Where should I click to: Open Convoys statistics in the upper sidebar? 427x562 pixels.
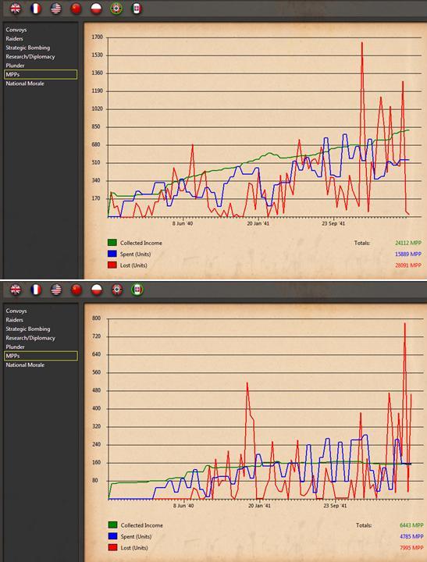[16, 30]
